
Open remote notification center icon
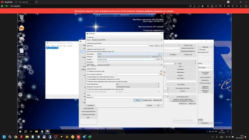(x=228, y=131)
